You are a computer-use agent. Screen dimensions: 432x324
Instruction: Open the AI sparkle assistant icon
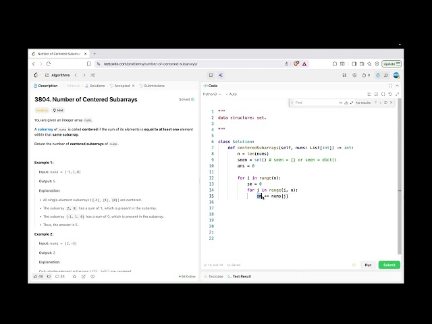[221, 75]
